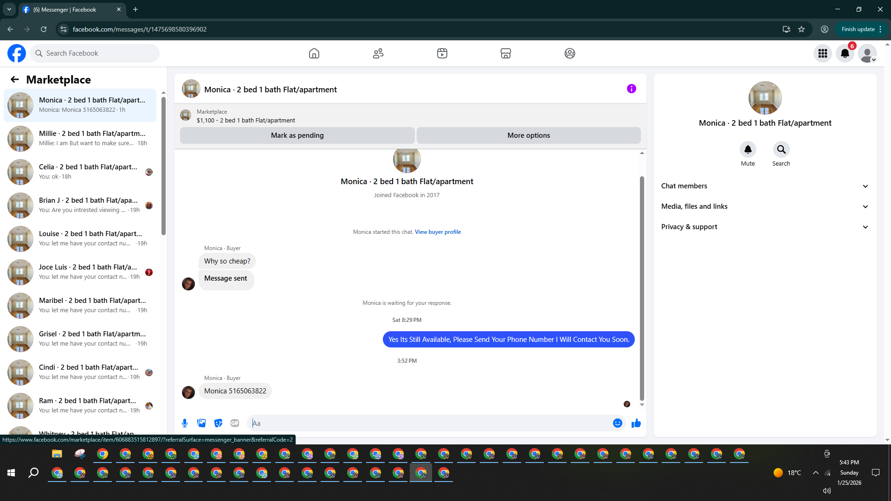Click Mark as pending button
891x501 pixels.
(x=297, y=135)
